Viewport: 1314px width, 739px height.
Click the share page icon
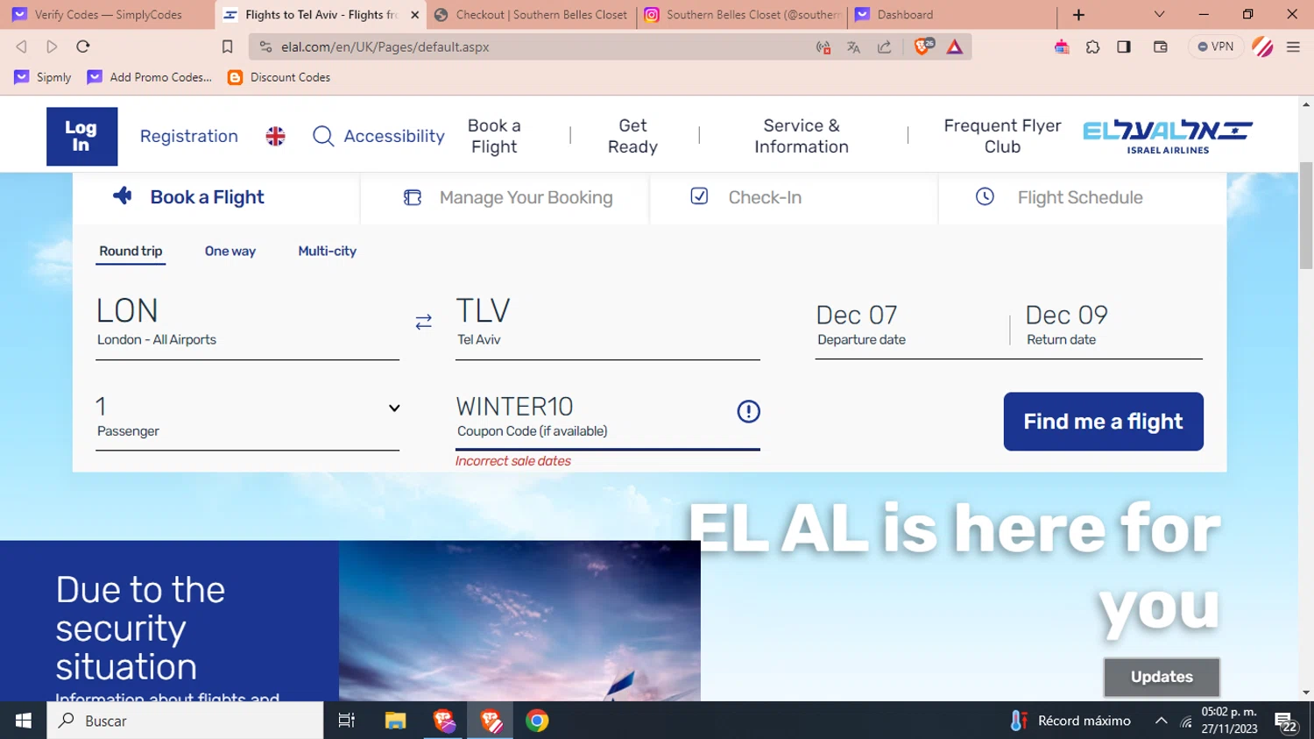tap(884, 46)
